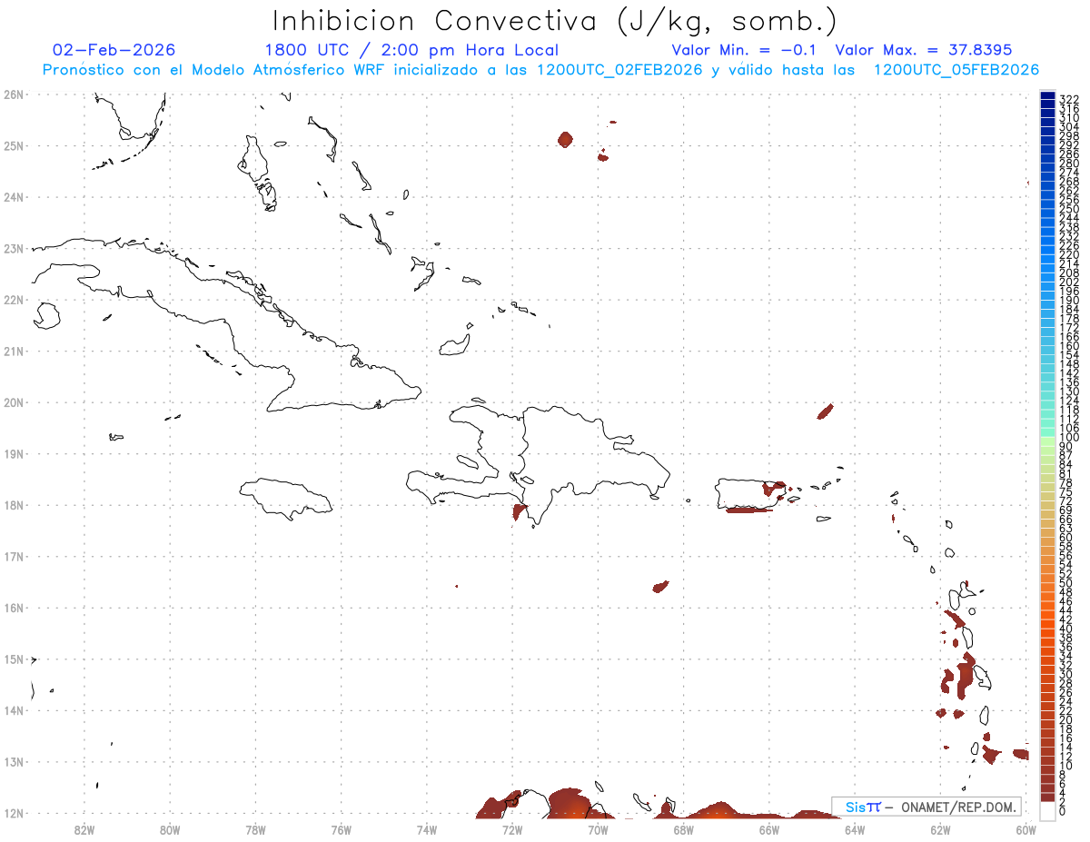
Task: Click the dark navy top swatch of the color scale
Action: (1048, 96)
